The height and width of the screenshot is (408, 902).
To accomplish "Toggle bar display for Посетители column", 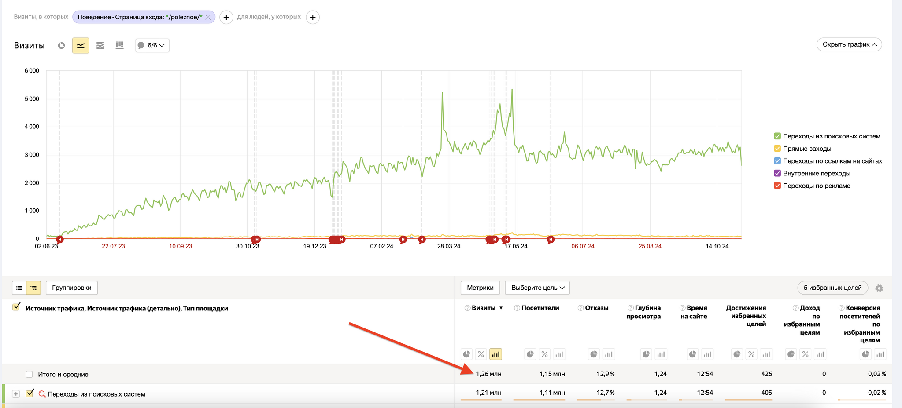I will tap(559, 354).
